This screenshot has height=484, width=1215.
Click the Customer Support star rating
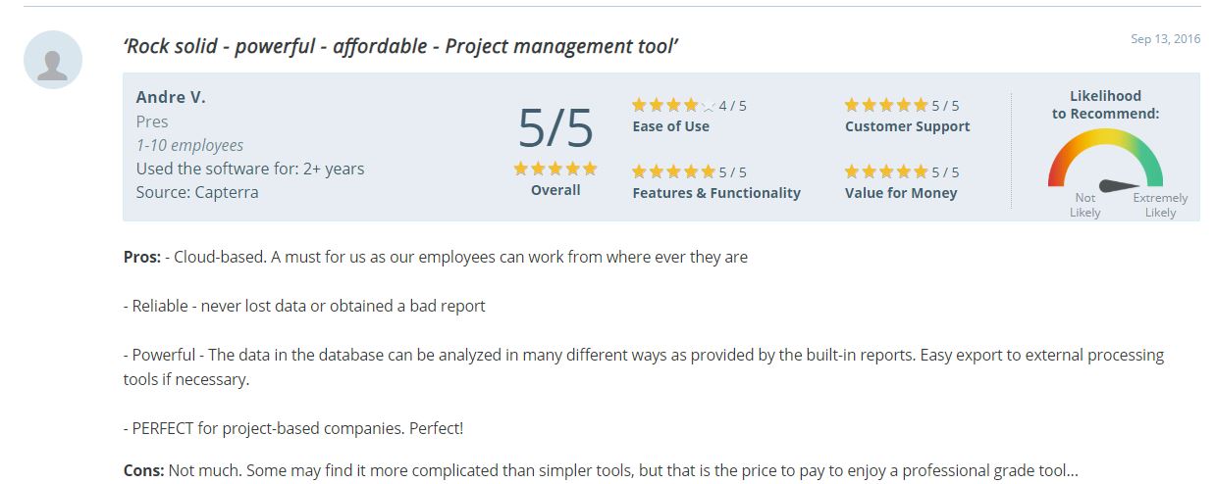[885, 106]
